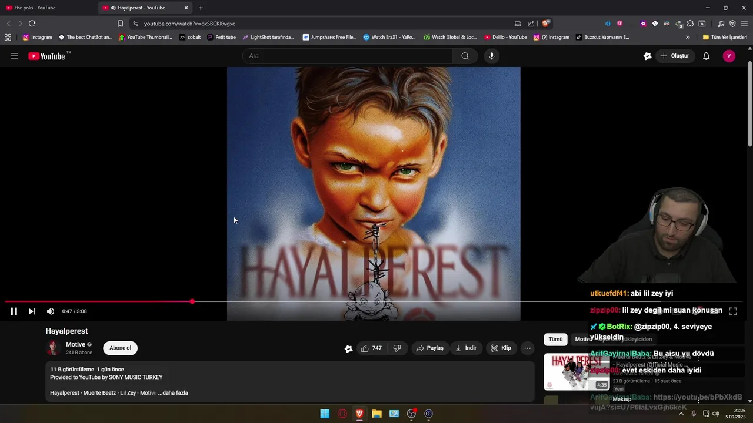Open the Brave Shields lion icon
Screen dimensions: 753x423
(546, 23)
